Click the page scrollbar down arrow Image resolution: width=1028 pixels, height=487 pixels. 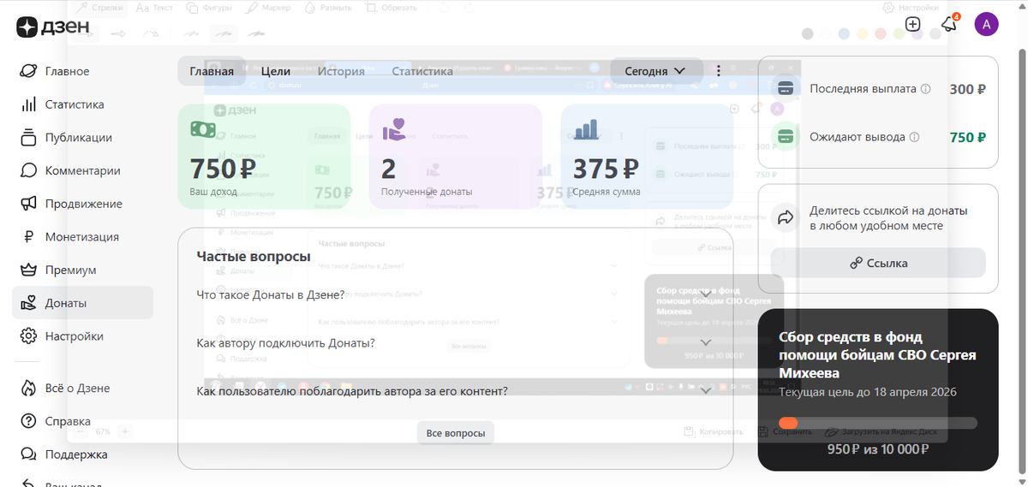pos(1021,481)
